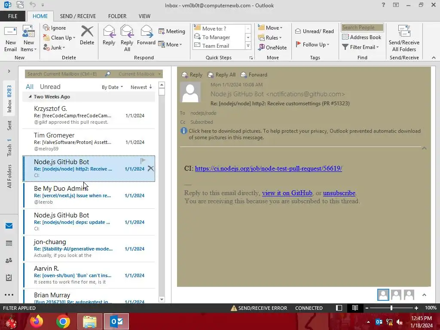Switch to HOME tab

(40, 16)
